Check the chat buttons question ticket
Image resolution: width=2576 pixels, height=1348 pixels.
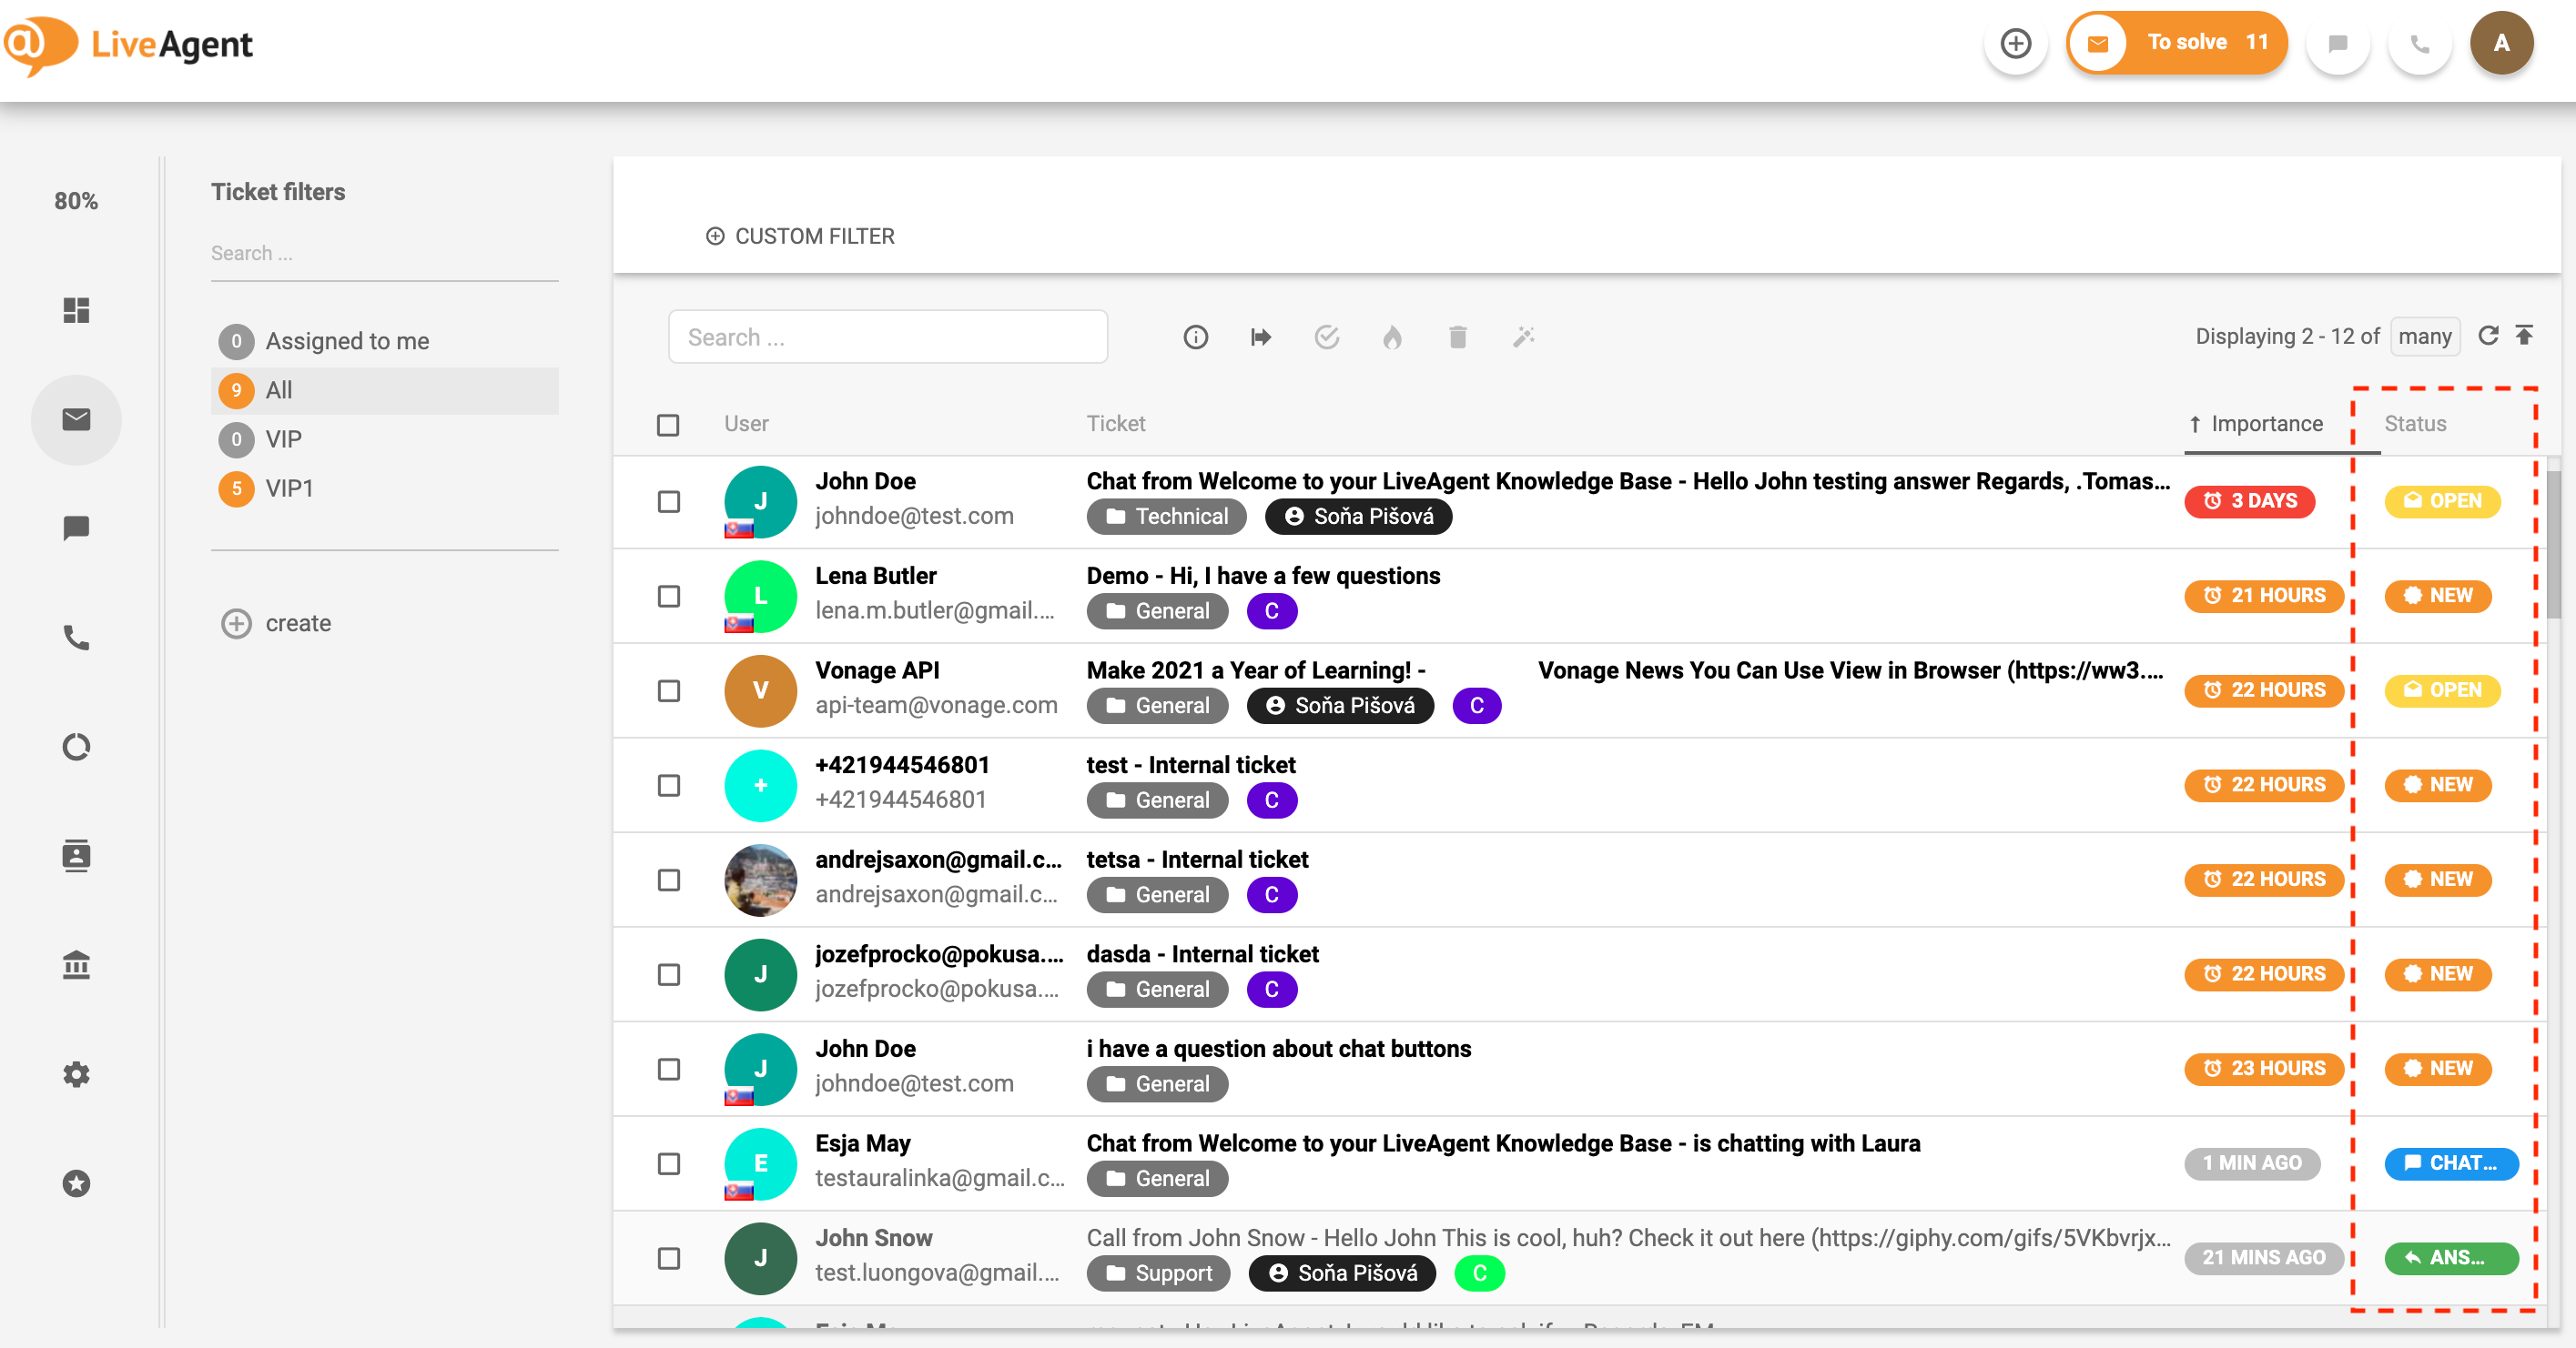click(669, 1069)
